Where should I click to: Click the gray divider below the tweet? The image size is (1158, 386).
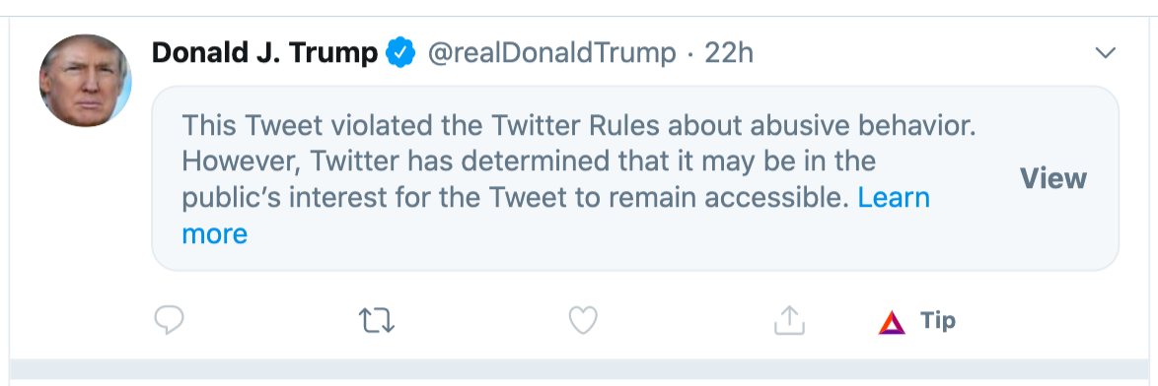click(579, 369)
